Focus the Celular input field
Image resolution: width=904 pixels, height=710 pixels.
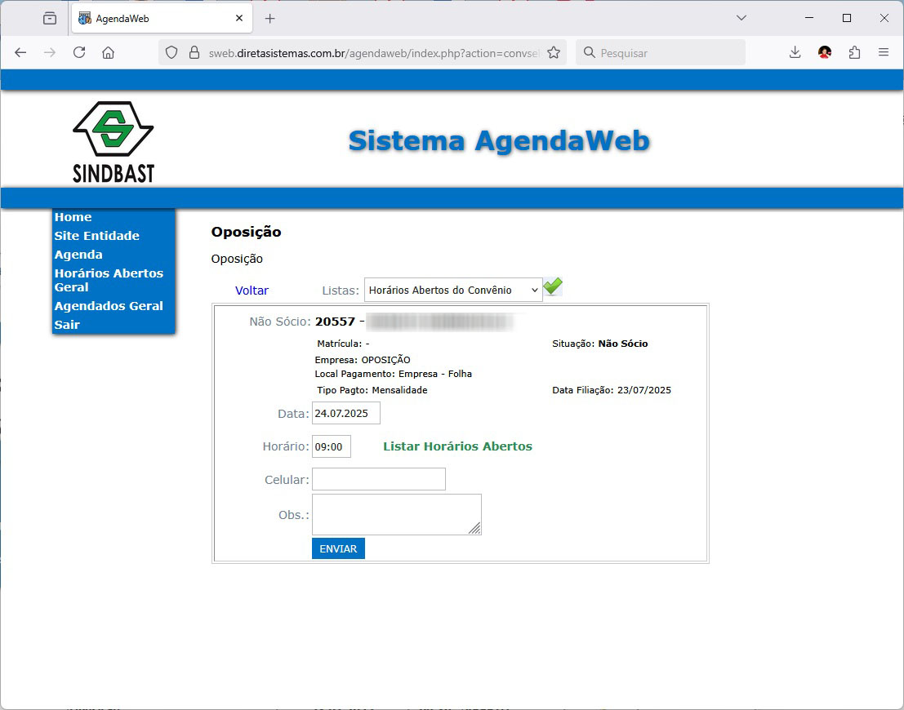(379, 479)
